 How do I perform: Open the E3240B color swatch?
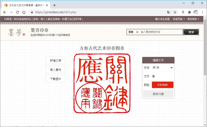162,85
